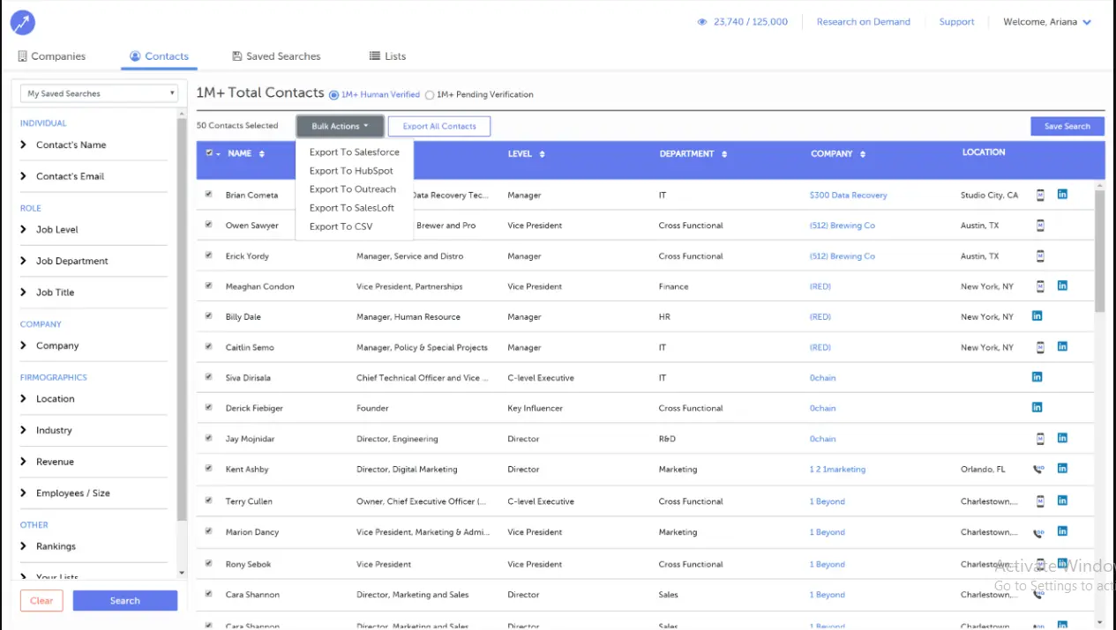Click the Save Search button

pyautogui.click(x=1067, y=126)
